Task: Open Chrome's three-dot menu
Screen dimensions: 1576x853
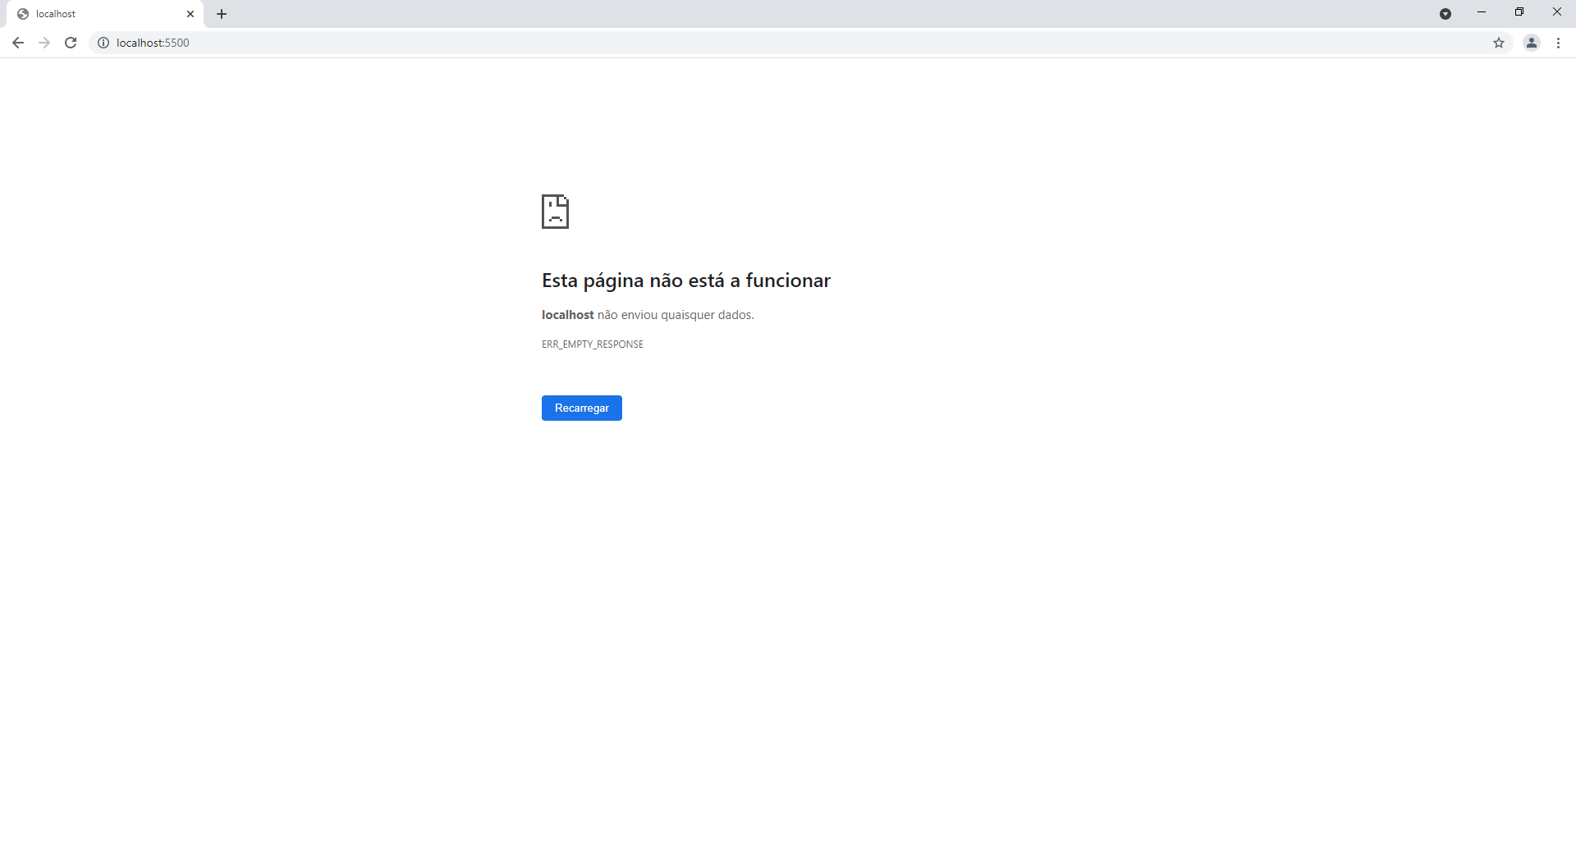Action: click(1558, 43)
